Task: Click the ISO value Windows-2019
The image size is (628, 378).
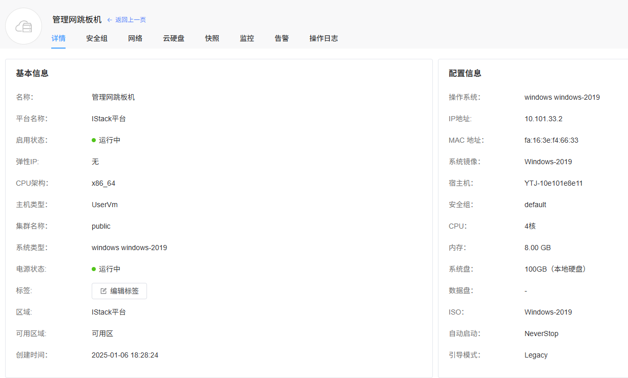Action: click(x=548, y=312)
